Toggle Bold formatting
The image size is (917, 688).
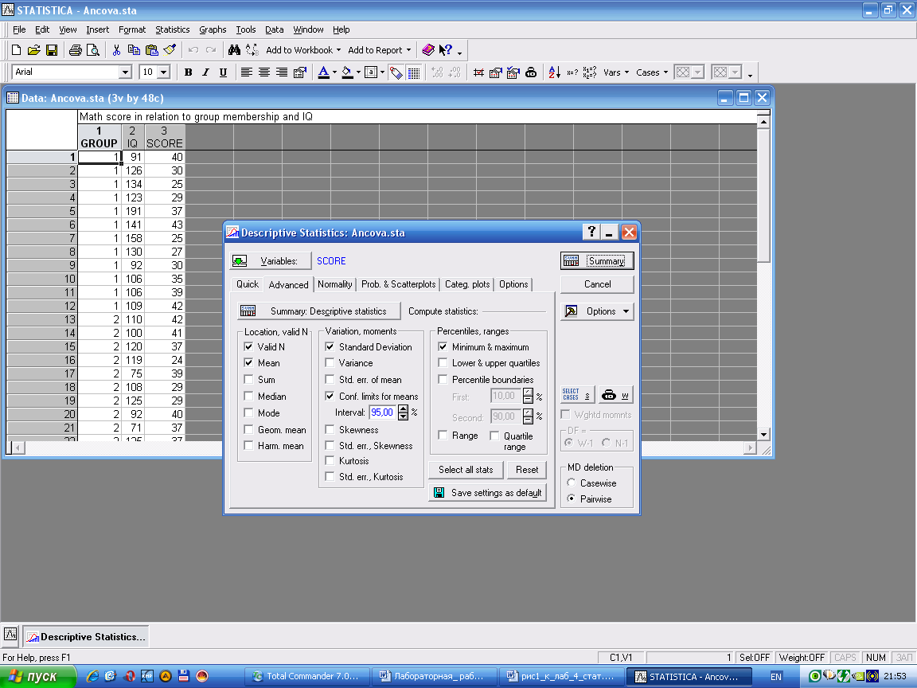(x=188, y=72)
